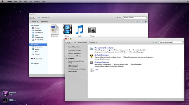This screenshot has width=189, height=105.
Task: Select Favorites in the sidebar
Action: [35, 26]
